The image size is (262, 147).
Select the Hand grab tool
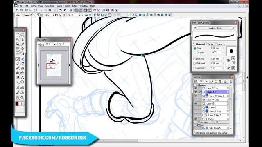point(17,98)
